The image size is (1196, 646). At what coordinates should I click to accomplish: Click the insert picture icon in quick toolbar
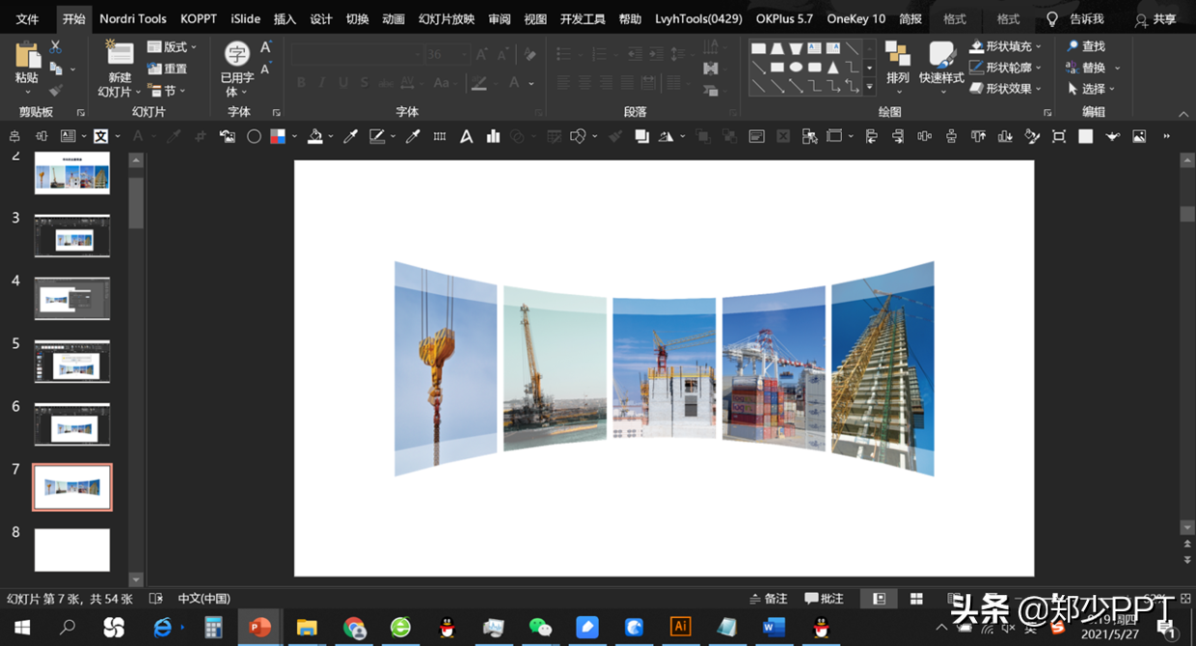[1139, 137]
